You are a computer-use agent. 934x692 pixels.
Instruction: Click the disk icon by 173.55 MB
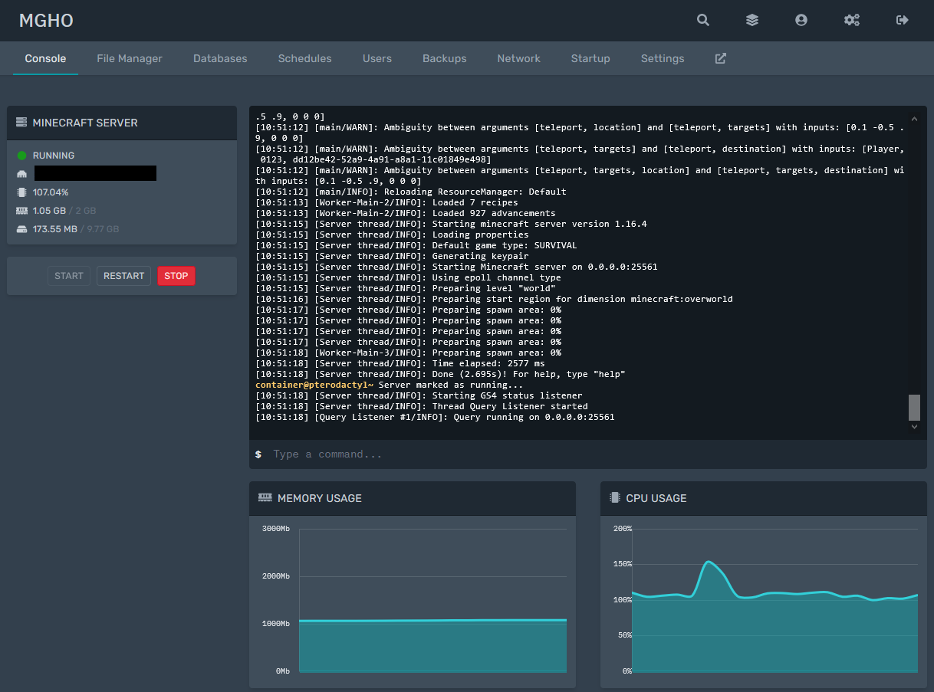(21, 229)
